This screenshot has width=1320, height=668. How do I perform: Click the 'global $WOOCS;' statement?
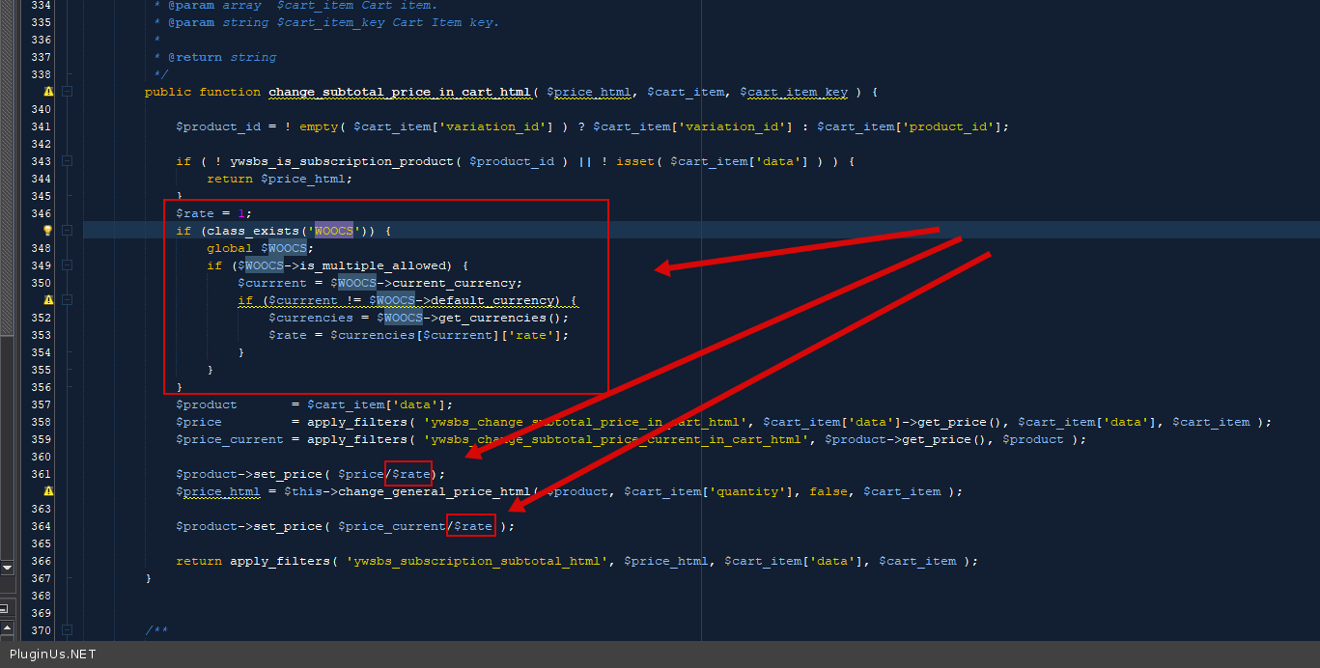(x=261, y=248)
